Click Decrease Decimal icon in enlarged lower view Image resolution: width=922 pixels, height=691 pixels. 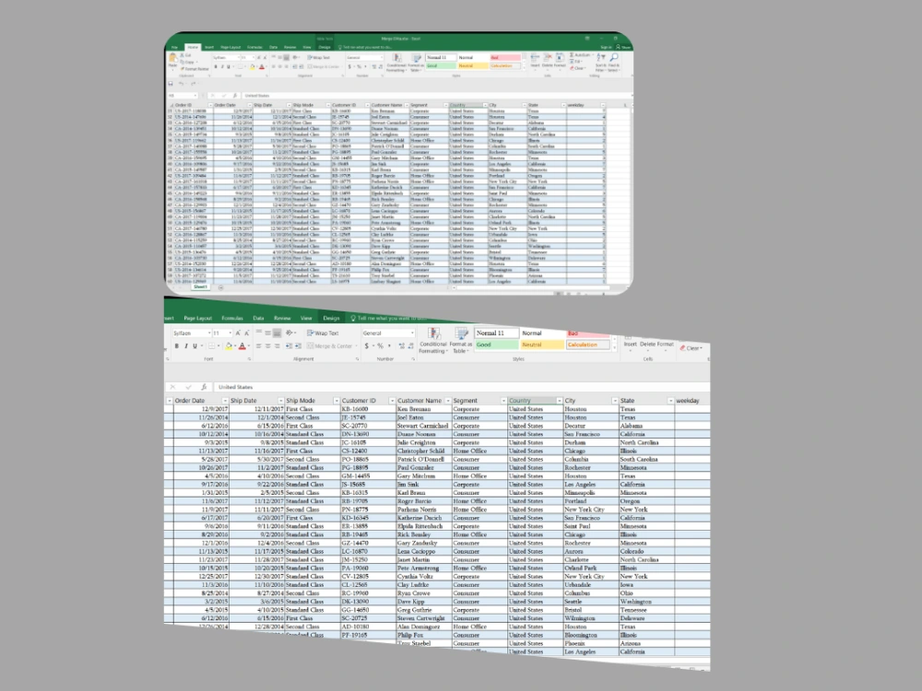(410, 346)
